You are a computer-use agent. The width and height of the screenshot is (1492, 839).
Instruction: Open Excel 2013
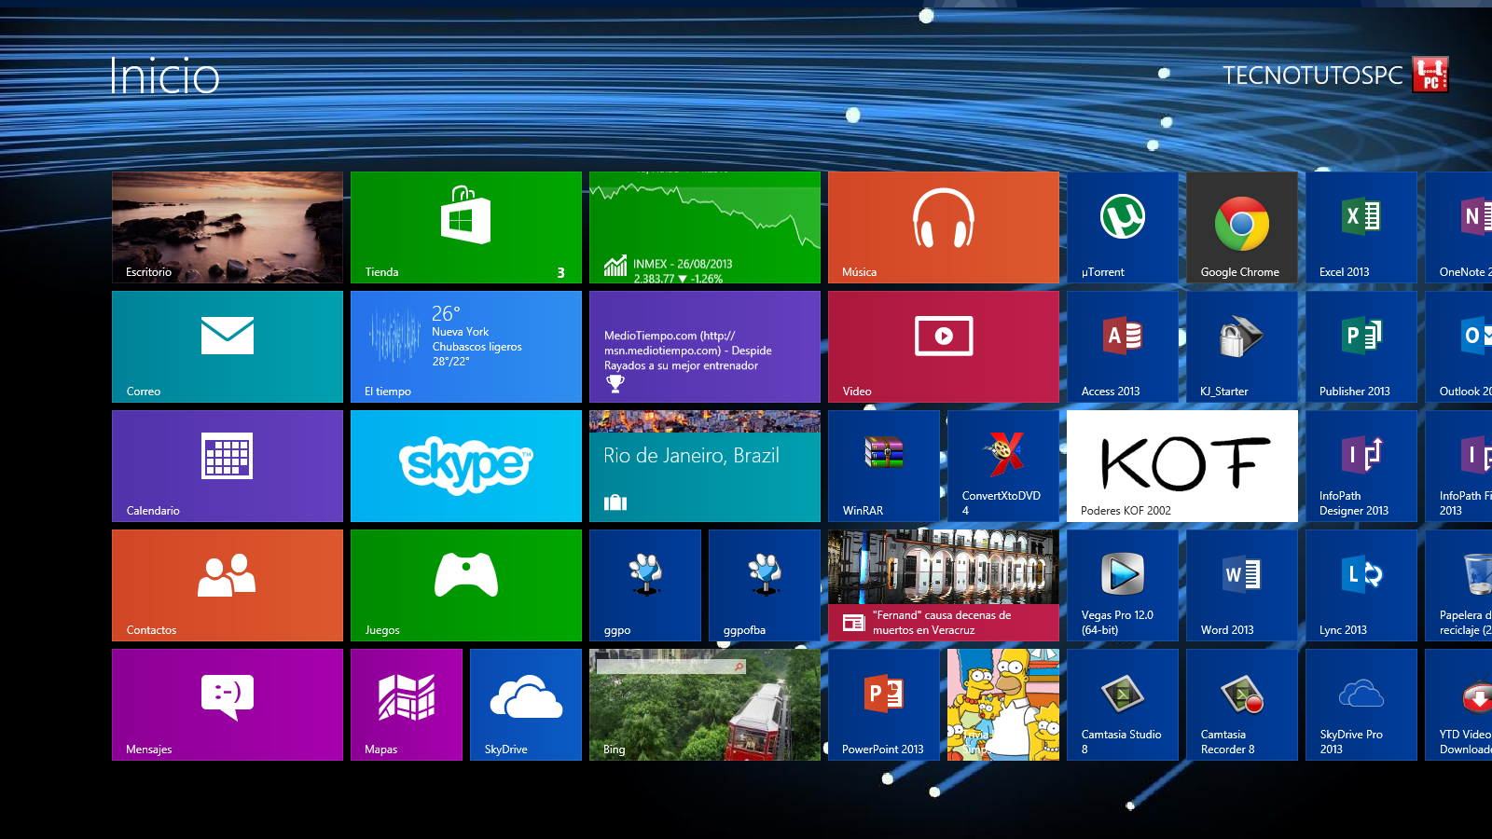1361,227
